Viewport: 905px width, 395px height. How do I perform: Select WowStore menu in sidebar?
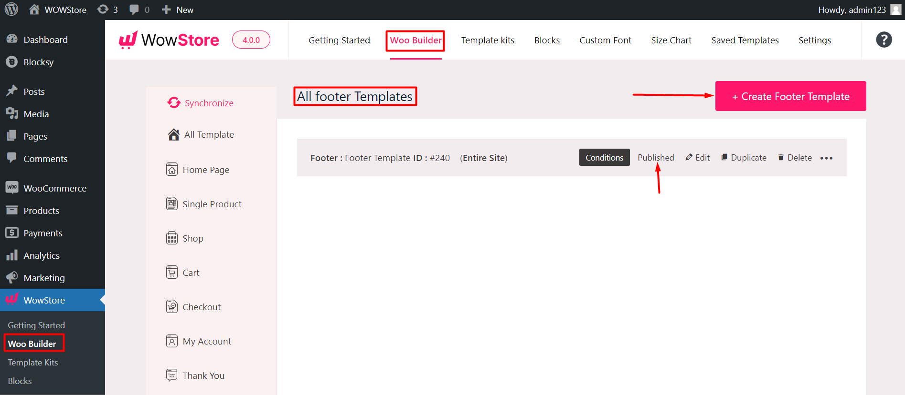(53, 300)
